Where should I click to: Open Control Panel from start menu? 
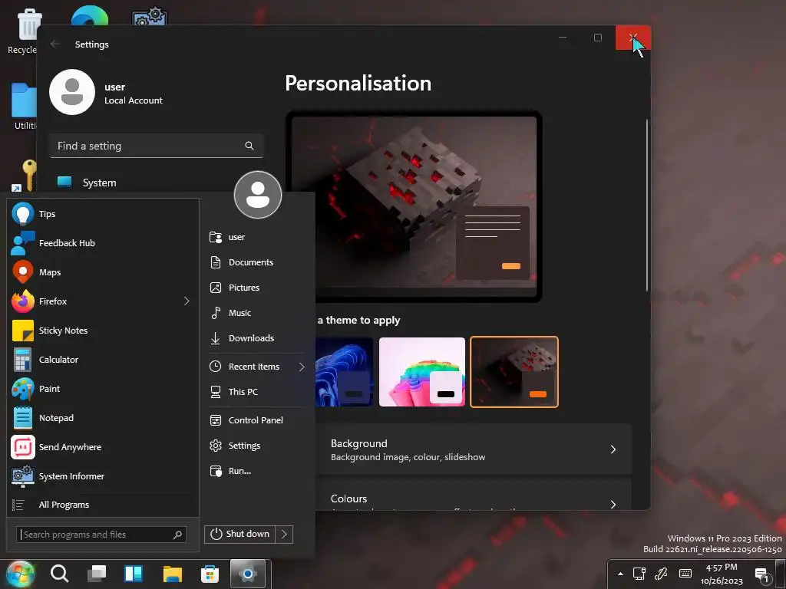[256, 420]
